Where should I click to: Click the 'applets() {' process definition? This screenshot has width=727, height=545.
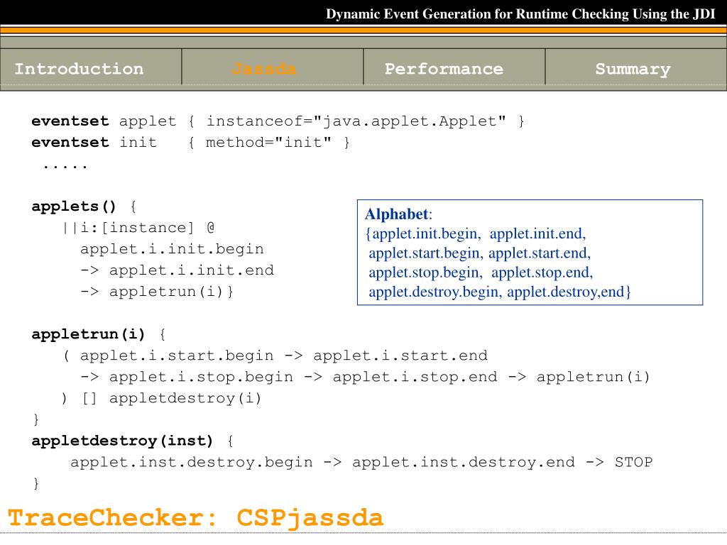pos(84,207)
